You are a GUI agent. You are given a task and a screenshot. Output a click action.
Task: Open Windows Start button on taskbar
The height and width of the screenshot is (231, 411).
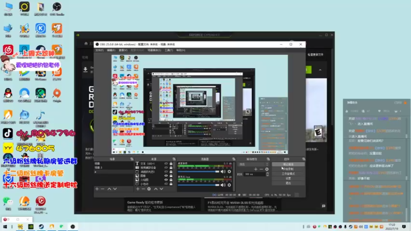click(5, 226)
